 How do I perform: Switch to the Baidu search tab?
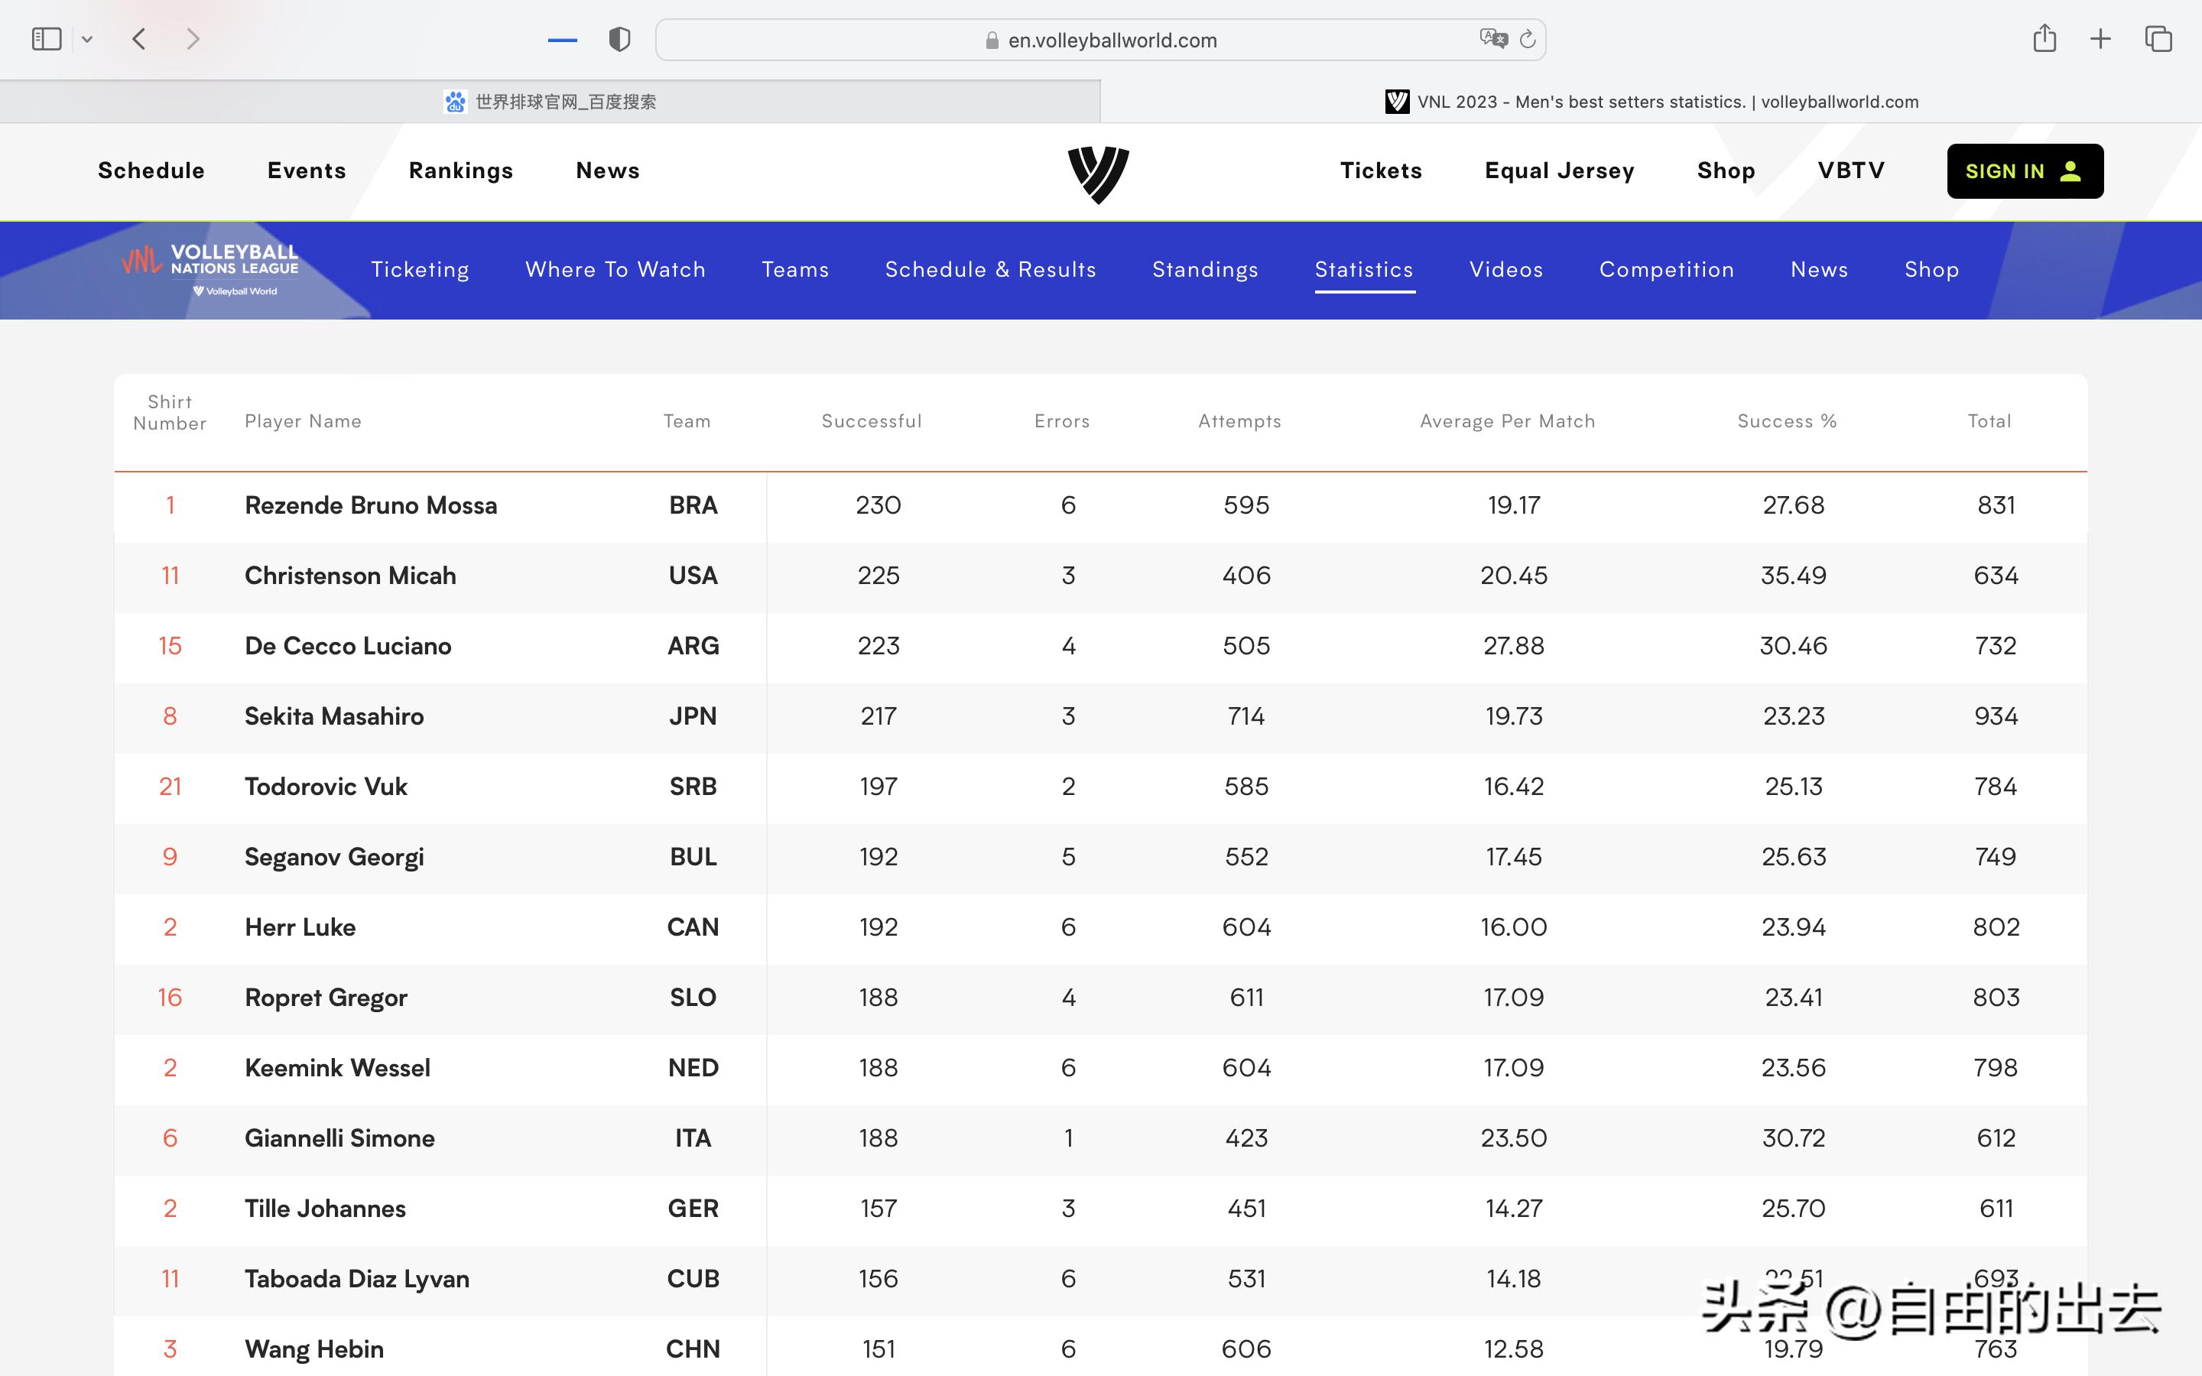pyautogui.click(x=550, y=102)
